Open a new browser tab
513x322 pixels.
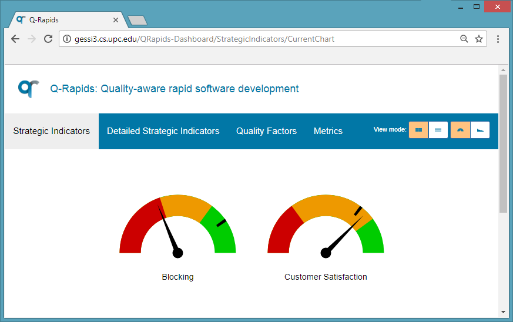138,21
